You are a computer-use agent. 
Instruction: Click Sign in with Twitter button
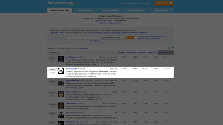coord(164,3)
